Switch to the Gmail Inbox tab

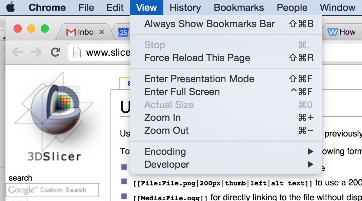[x=81, y=32]
